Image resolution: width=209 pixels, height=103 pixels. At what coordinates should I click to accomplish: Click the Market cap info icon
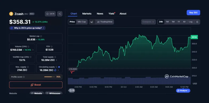(41, 36)
